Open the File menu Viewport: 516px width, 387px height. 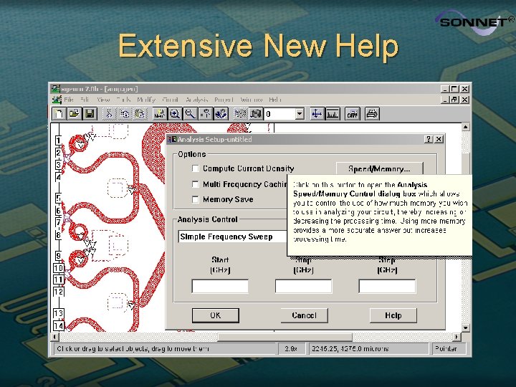point(69,100)
